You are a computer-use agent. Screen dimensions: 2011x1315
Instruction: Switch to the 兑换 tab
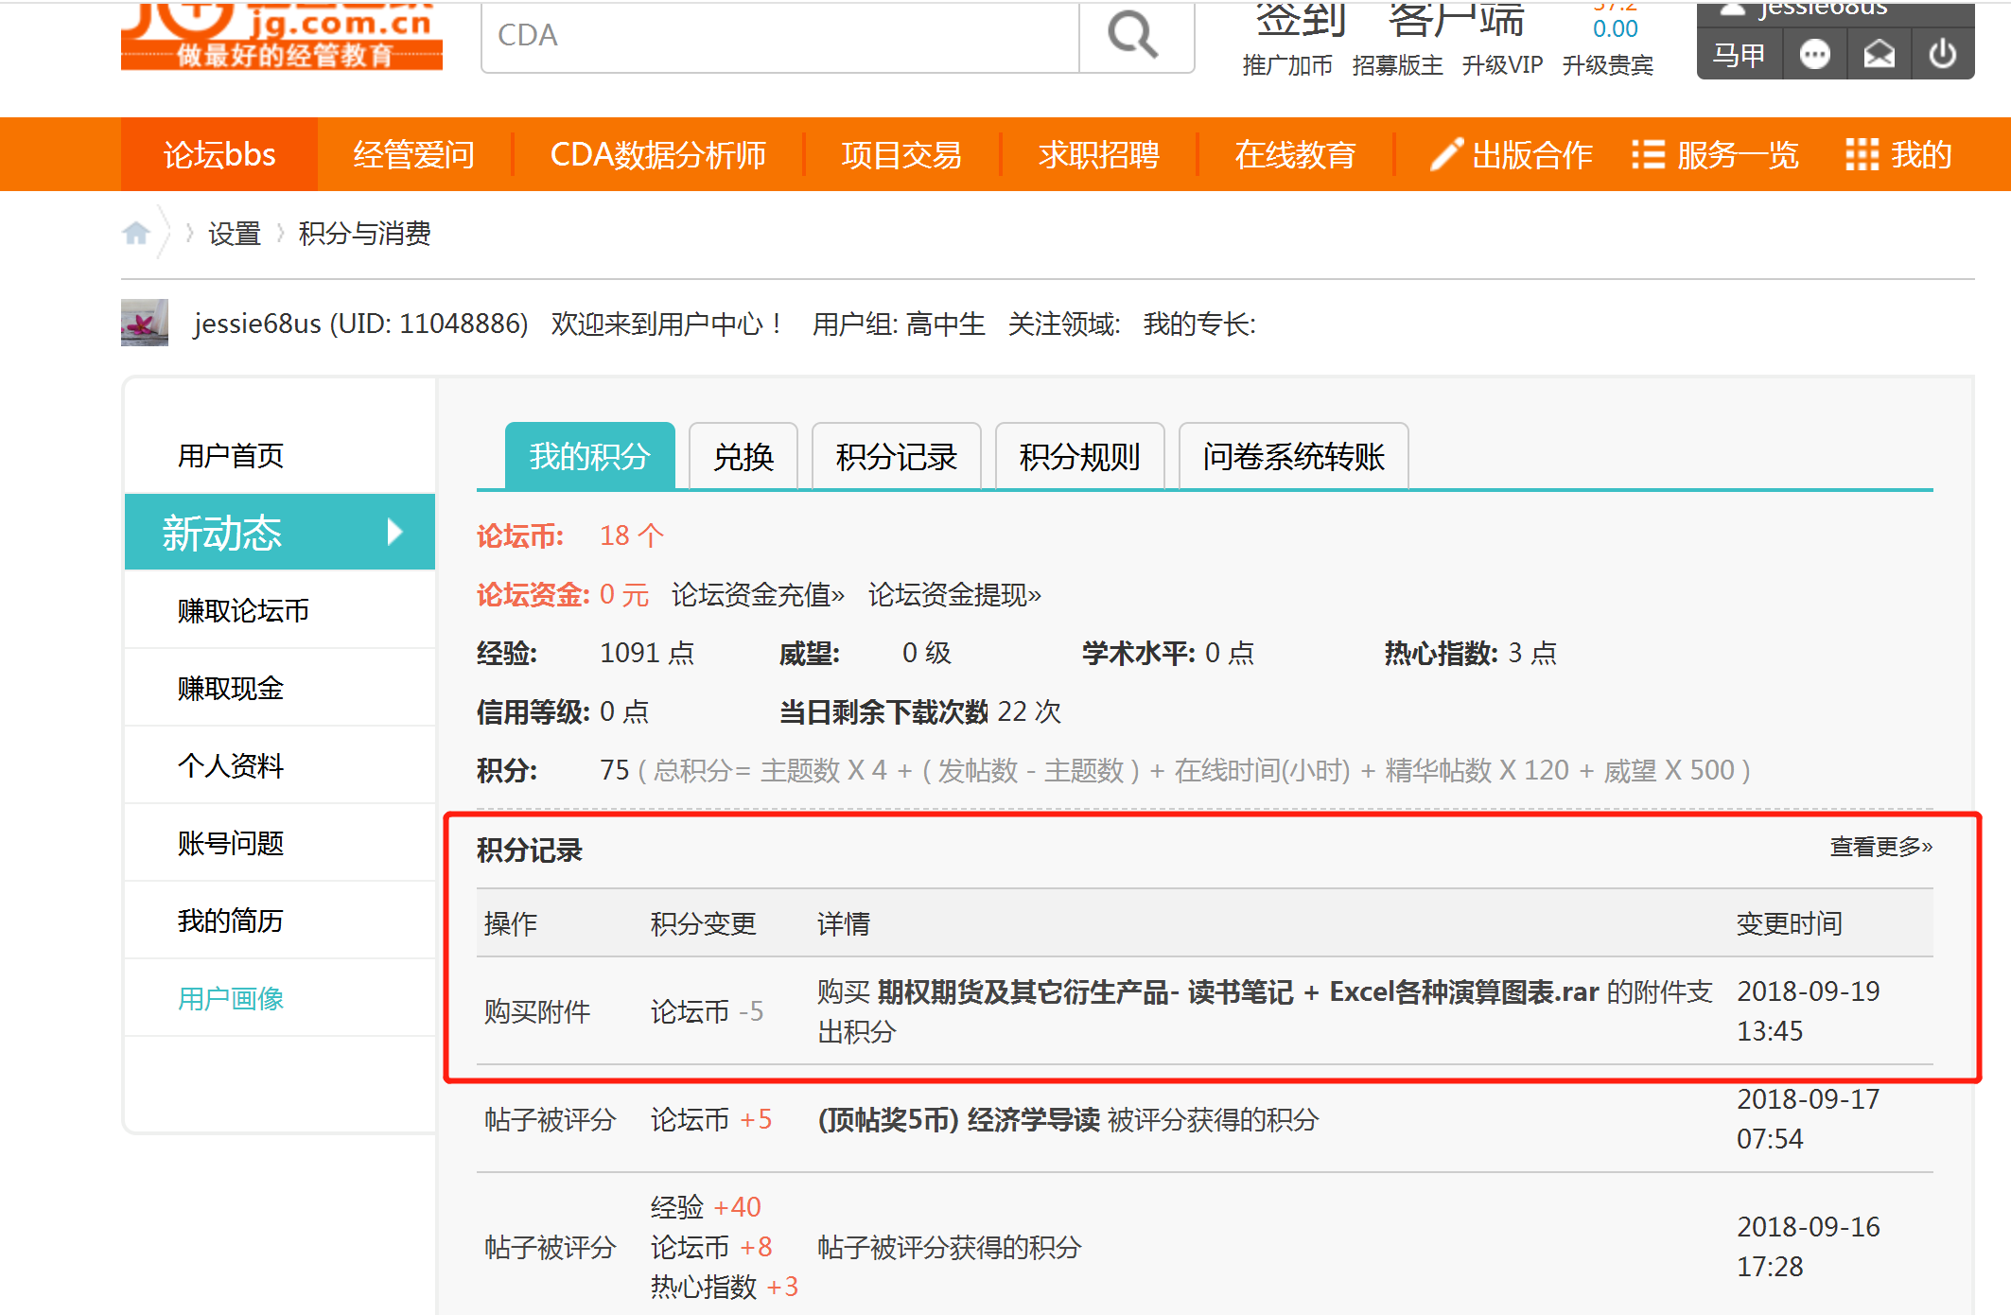point(743,457)
